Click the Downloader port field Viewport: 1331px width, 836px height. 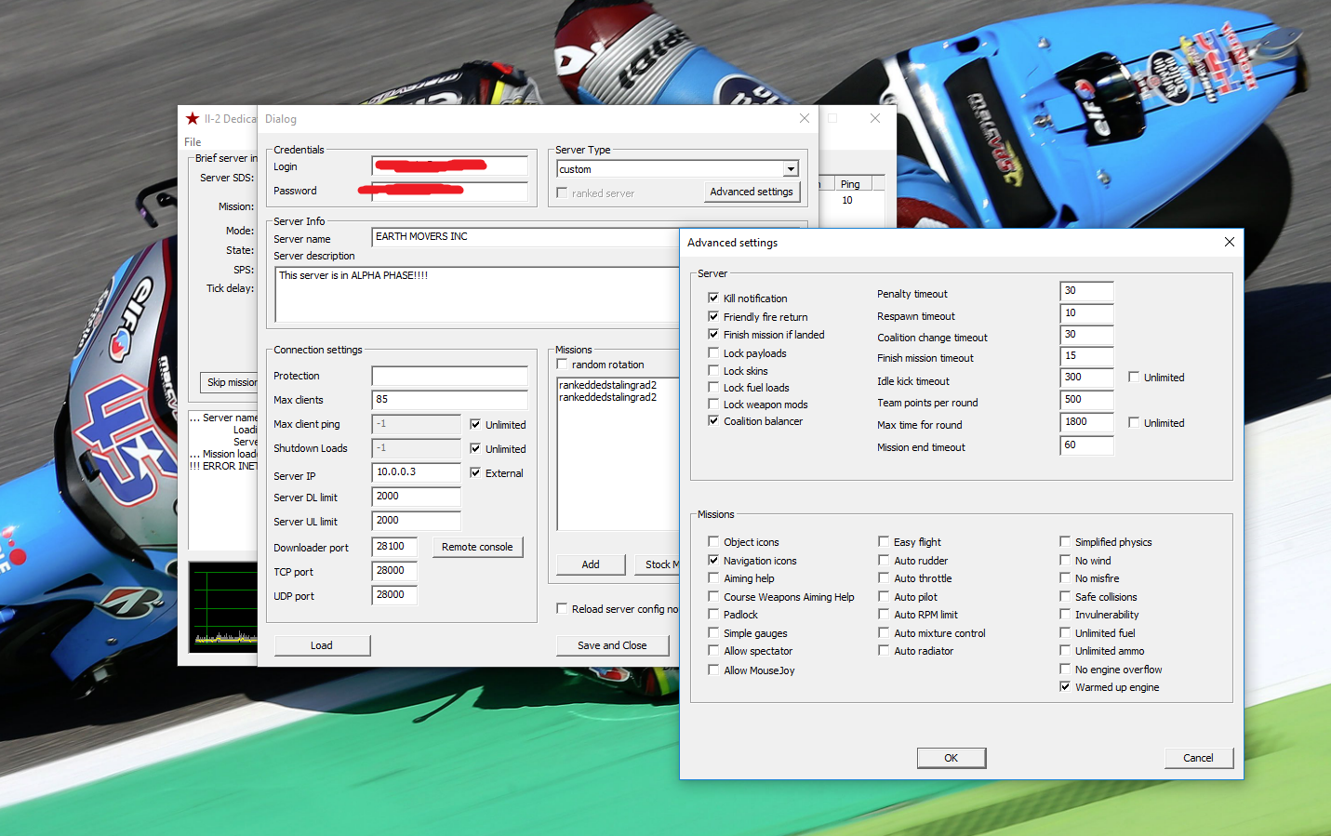394,547
